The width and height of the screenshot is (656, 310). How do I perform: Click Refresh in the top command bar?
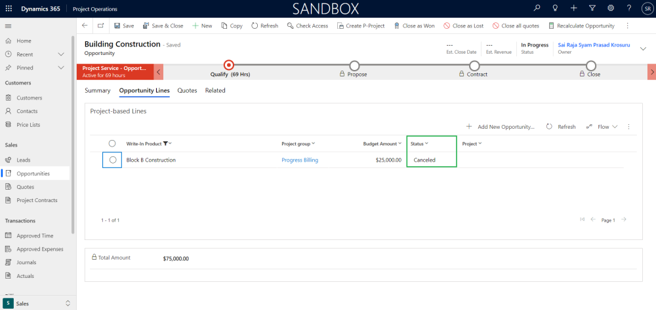pos(265,26)
